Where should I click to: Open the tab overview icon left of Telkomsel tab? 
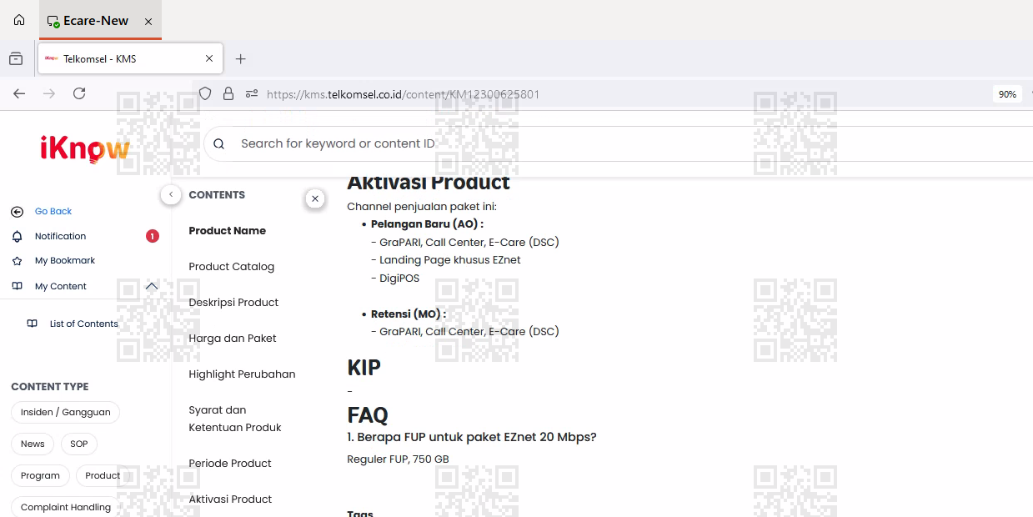[x=16, y=58]
